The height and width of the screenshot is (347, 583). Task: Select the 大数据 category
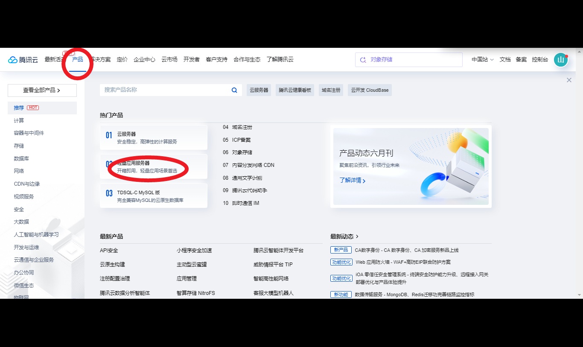click(x=21, y=222)
